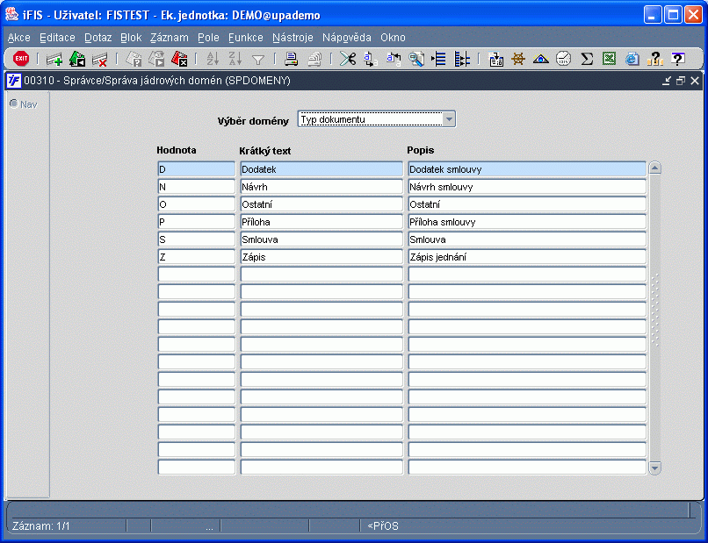Open the Pole menu
708x543 pixels.
pos(208,38)
